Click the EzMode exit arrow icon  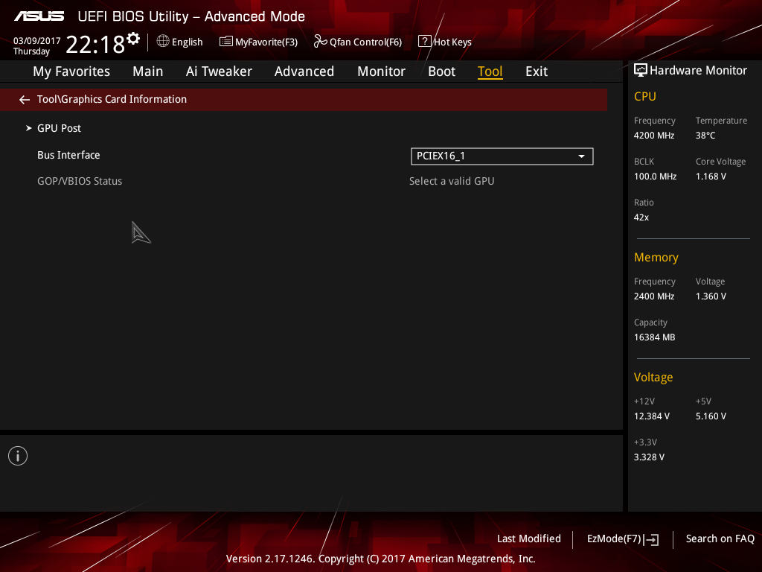pyautogui.click(x=651, y=539)
